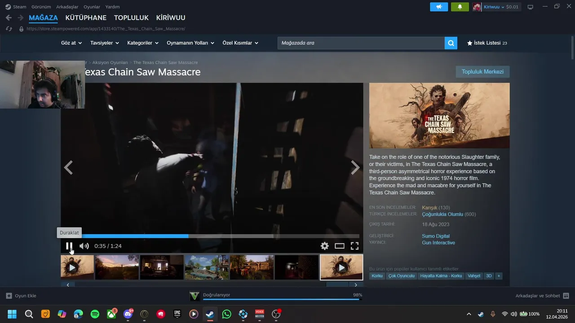Expand the Tavsiyeler dropdown

coord(105,43)
